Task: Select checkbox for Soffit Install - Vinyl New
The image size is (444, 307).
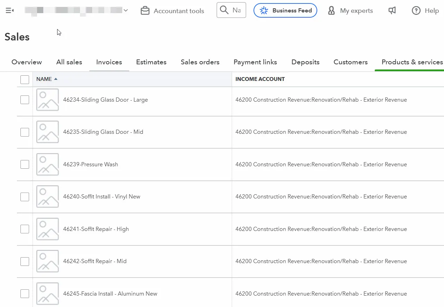Action: click(x=25, y=197)
